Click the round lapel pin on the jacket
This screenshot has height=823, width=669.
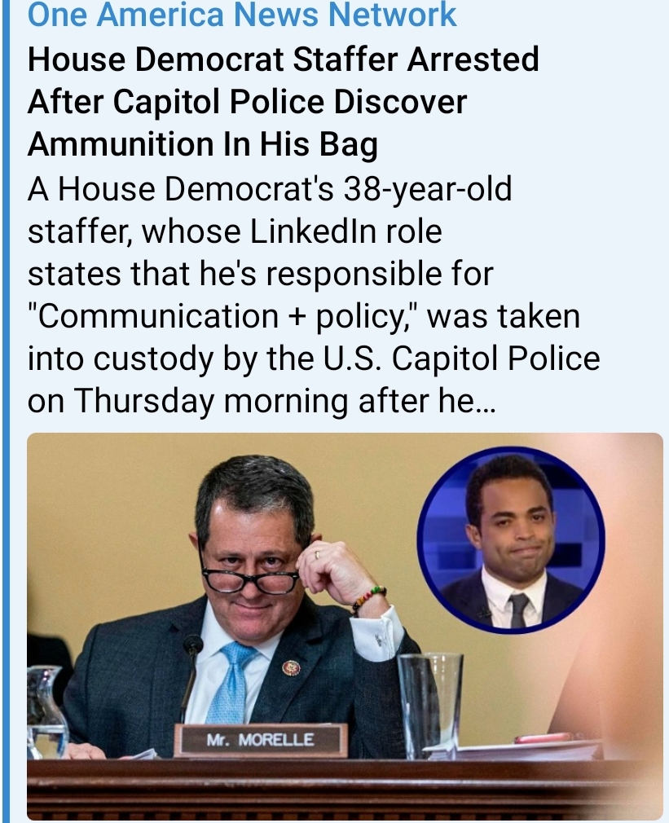pyautogui.click(x=289, y=668)
